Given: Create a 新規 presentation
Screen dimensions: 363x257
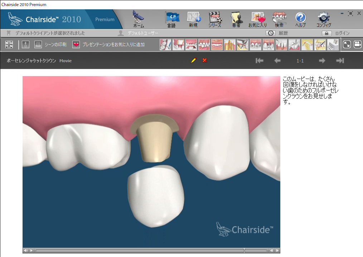Looking at the screenshot, I should point(194,19).
